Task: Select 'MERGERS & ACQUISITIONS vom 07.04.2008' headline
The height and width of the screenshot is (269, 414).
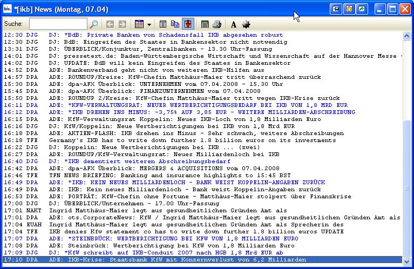Action: 202,169
